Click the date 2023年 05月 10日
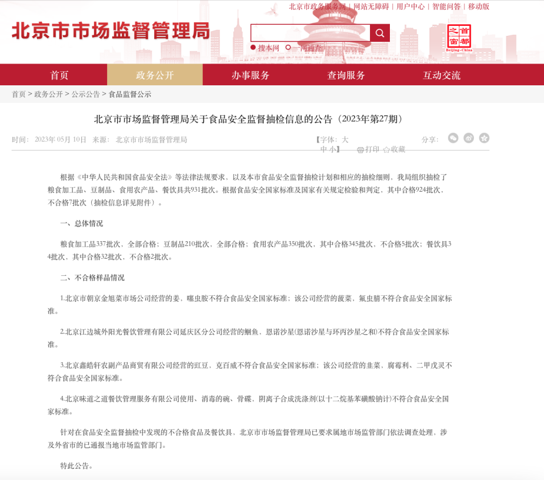Screen dimensions: 544x480 coord(61,139)
